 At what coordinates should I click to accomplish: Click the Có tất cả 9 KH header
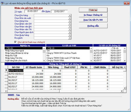69,46
